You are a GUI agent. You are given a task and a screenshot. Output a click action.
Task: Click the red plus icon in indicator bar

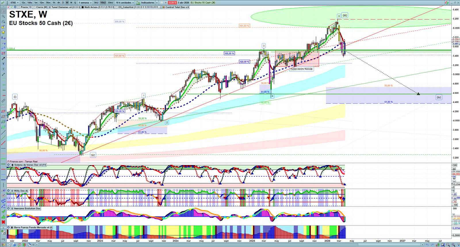tap(9, 7)
